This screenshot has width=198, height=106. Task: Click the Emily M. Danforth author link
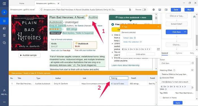[58, 26]
